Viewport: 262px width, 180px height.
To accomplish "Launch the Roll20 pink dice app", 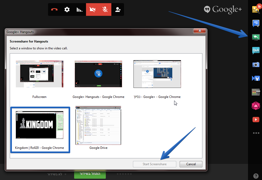I will tap(256, 106).
